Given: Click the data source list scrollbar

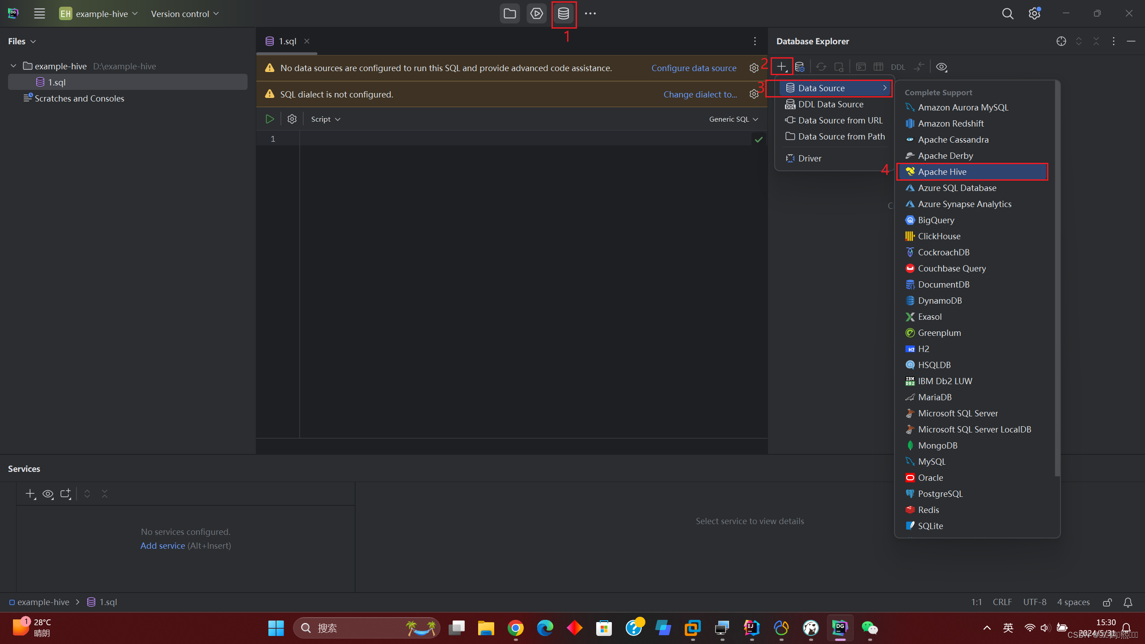Looking at the screenshot, I should click(1057, 277).
